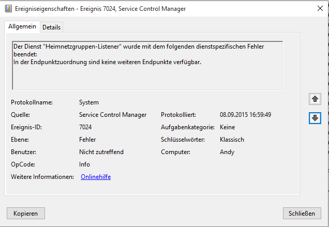Click the Aufgabenkategorie value "Keine"
Viewport: 329px width, 227px height.
227,127
